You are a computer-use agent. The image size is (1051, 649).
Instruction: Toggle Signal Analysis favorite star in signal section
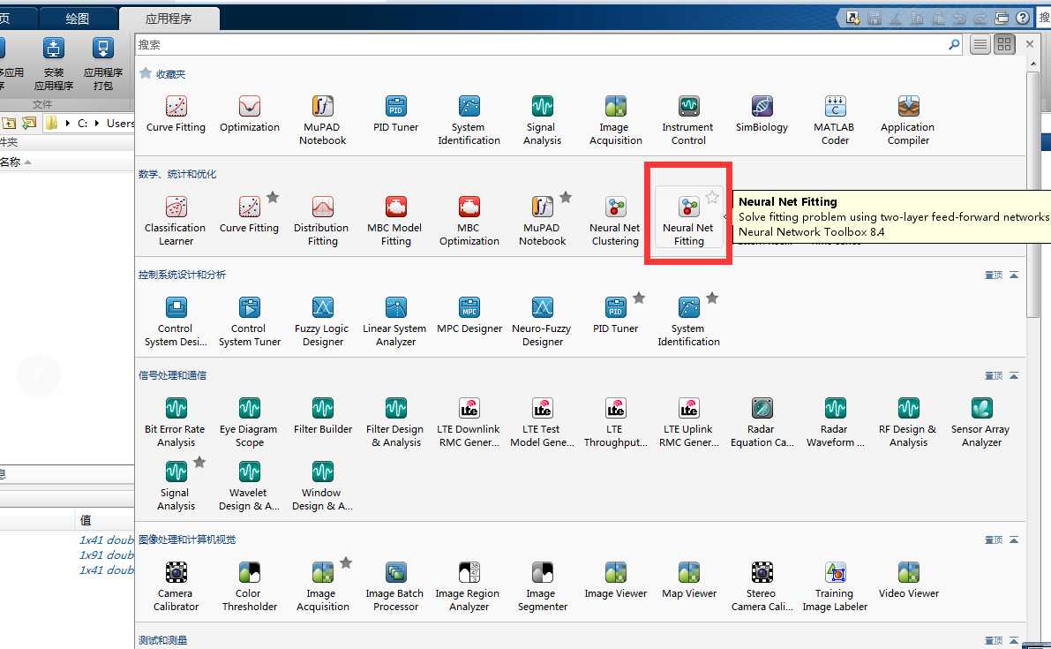pos(199,462)
